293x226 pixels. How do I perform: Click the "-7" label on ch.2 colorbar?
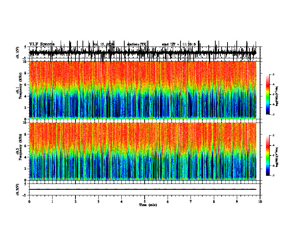(x=273, y=175)
